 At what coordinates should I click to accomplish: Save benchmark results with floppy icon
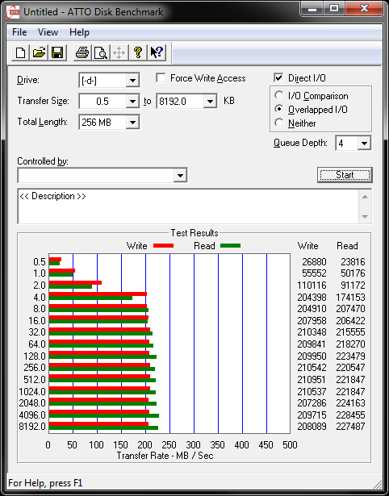coord(57,52)
